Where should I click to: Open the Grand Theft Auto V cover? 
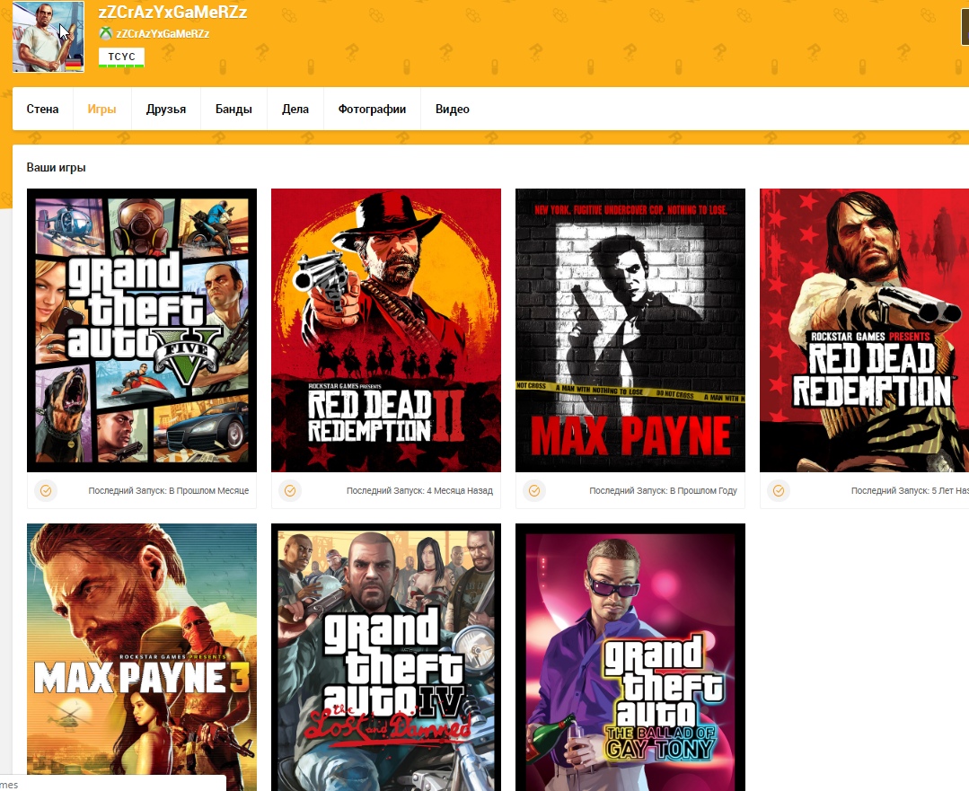click(142, 330)
